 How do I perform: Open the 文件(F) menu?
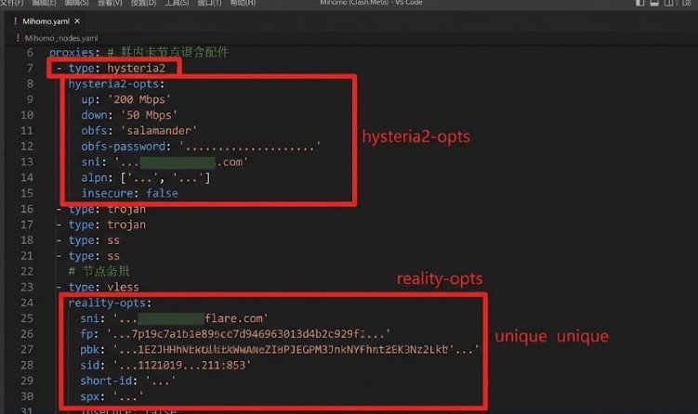(x=12, y=3)
